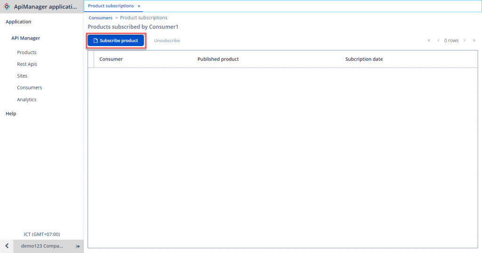482x253 pixels.
Task: Expand the Help menu section
Action: click(x=11, y=113)
